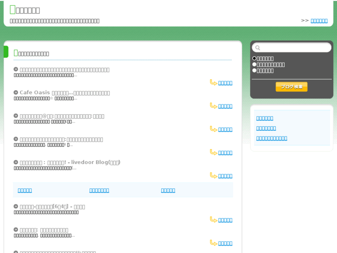Open the second link in the sidebar link box
Image resolution: width=337 pixels, height=253 pixels.
click(x=266, y=128)
